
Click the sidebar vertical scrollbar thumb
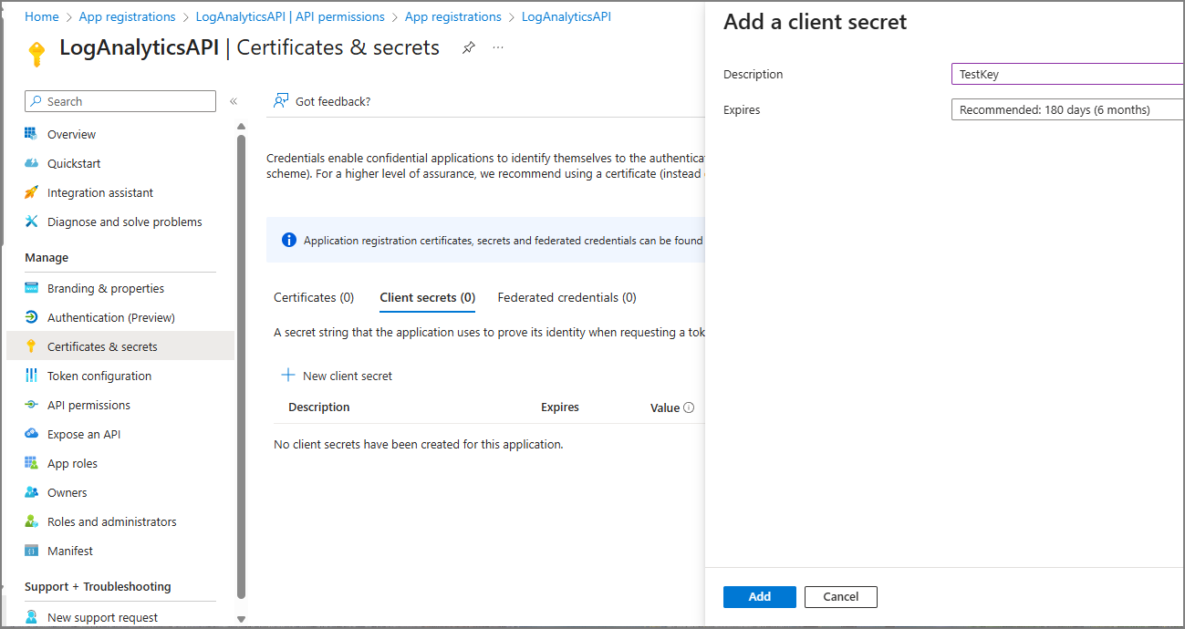coord(241,366)
